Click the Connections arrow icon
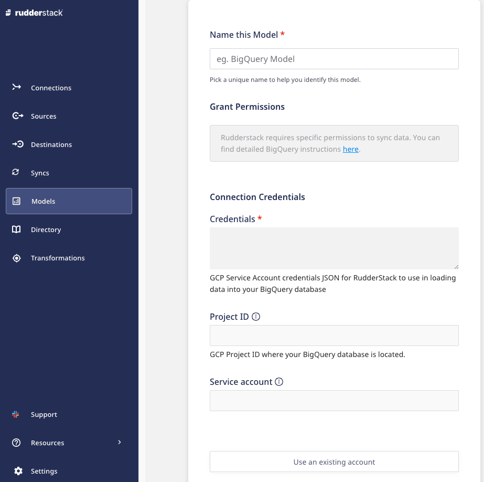The width and height of the screenshot is (484, 482). click(16, 87)
